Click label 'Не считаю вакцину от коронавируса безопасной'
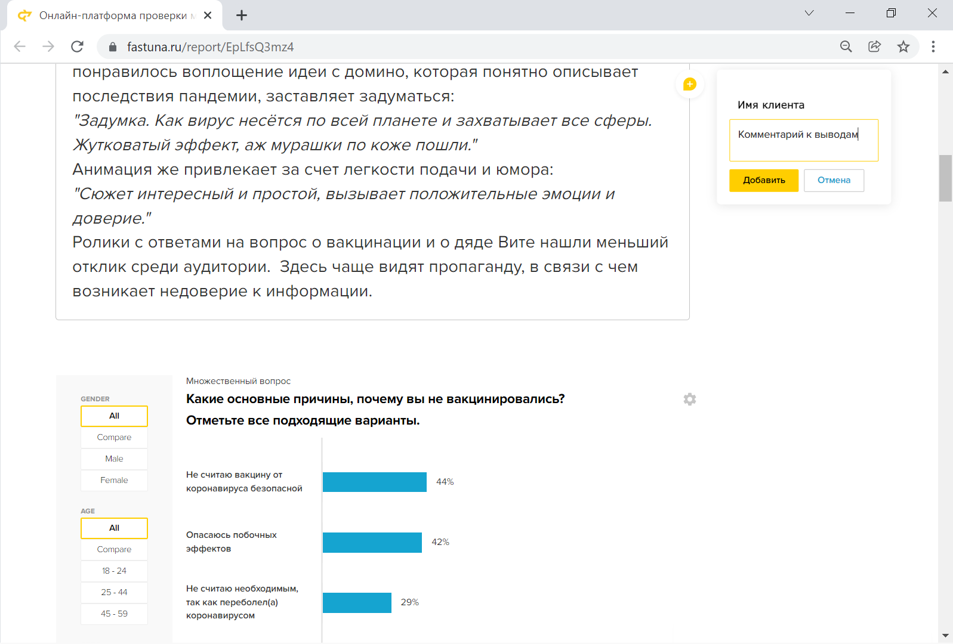Image resolution: width=953 pixels, height=644 pixels. pyautogui.click(x=244, y=482)
